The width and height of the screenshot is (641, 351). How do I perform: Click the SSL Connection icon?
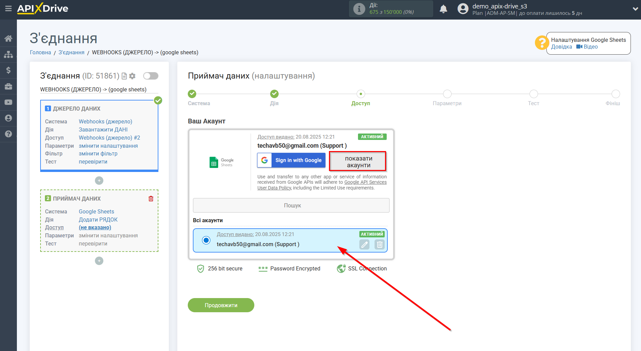pyautogui.click(x=341, y=269)
